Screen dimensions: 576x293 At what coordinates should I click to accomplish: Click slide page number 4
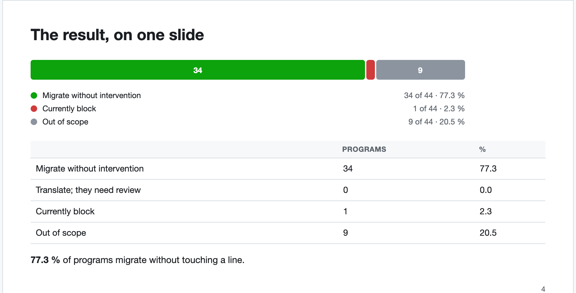pyautogui.click(x=543, y=289)
